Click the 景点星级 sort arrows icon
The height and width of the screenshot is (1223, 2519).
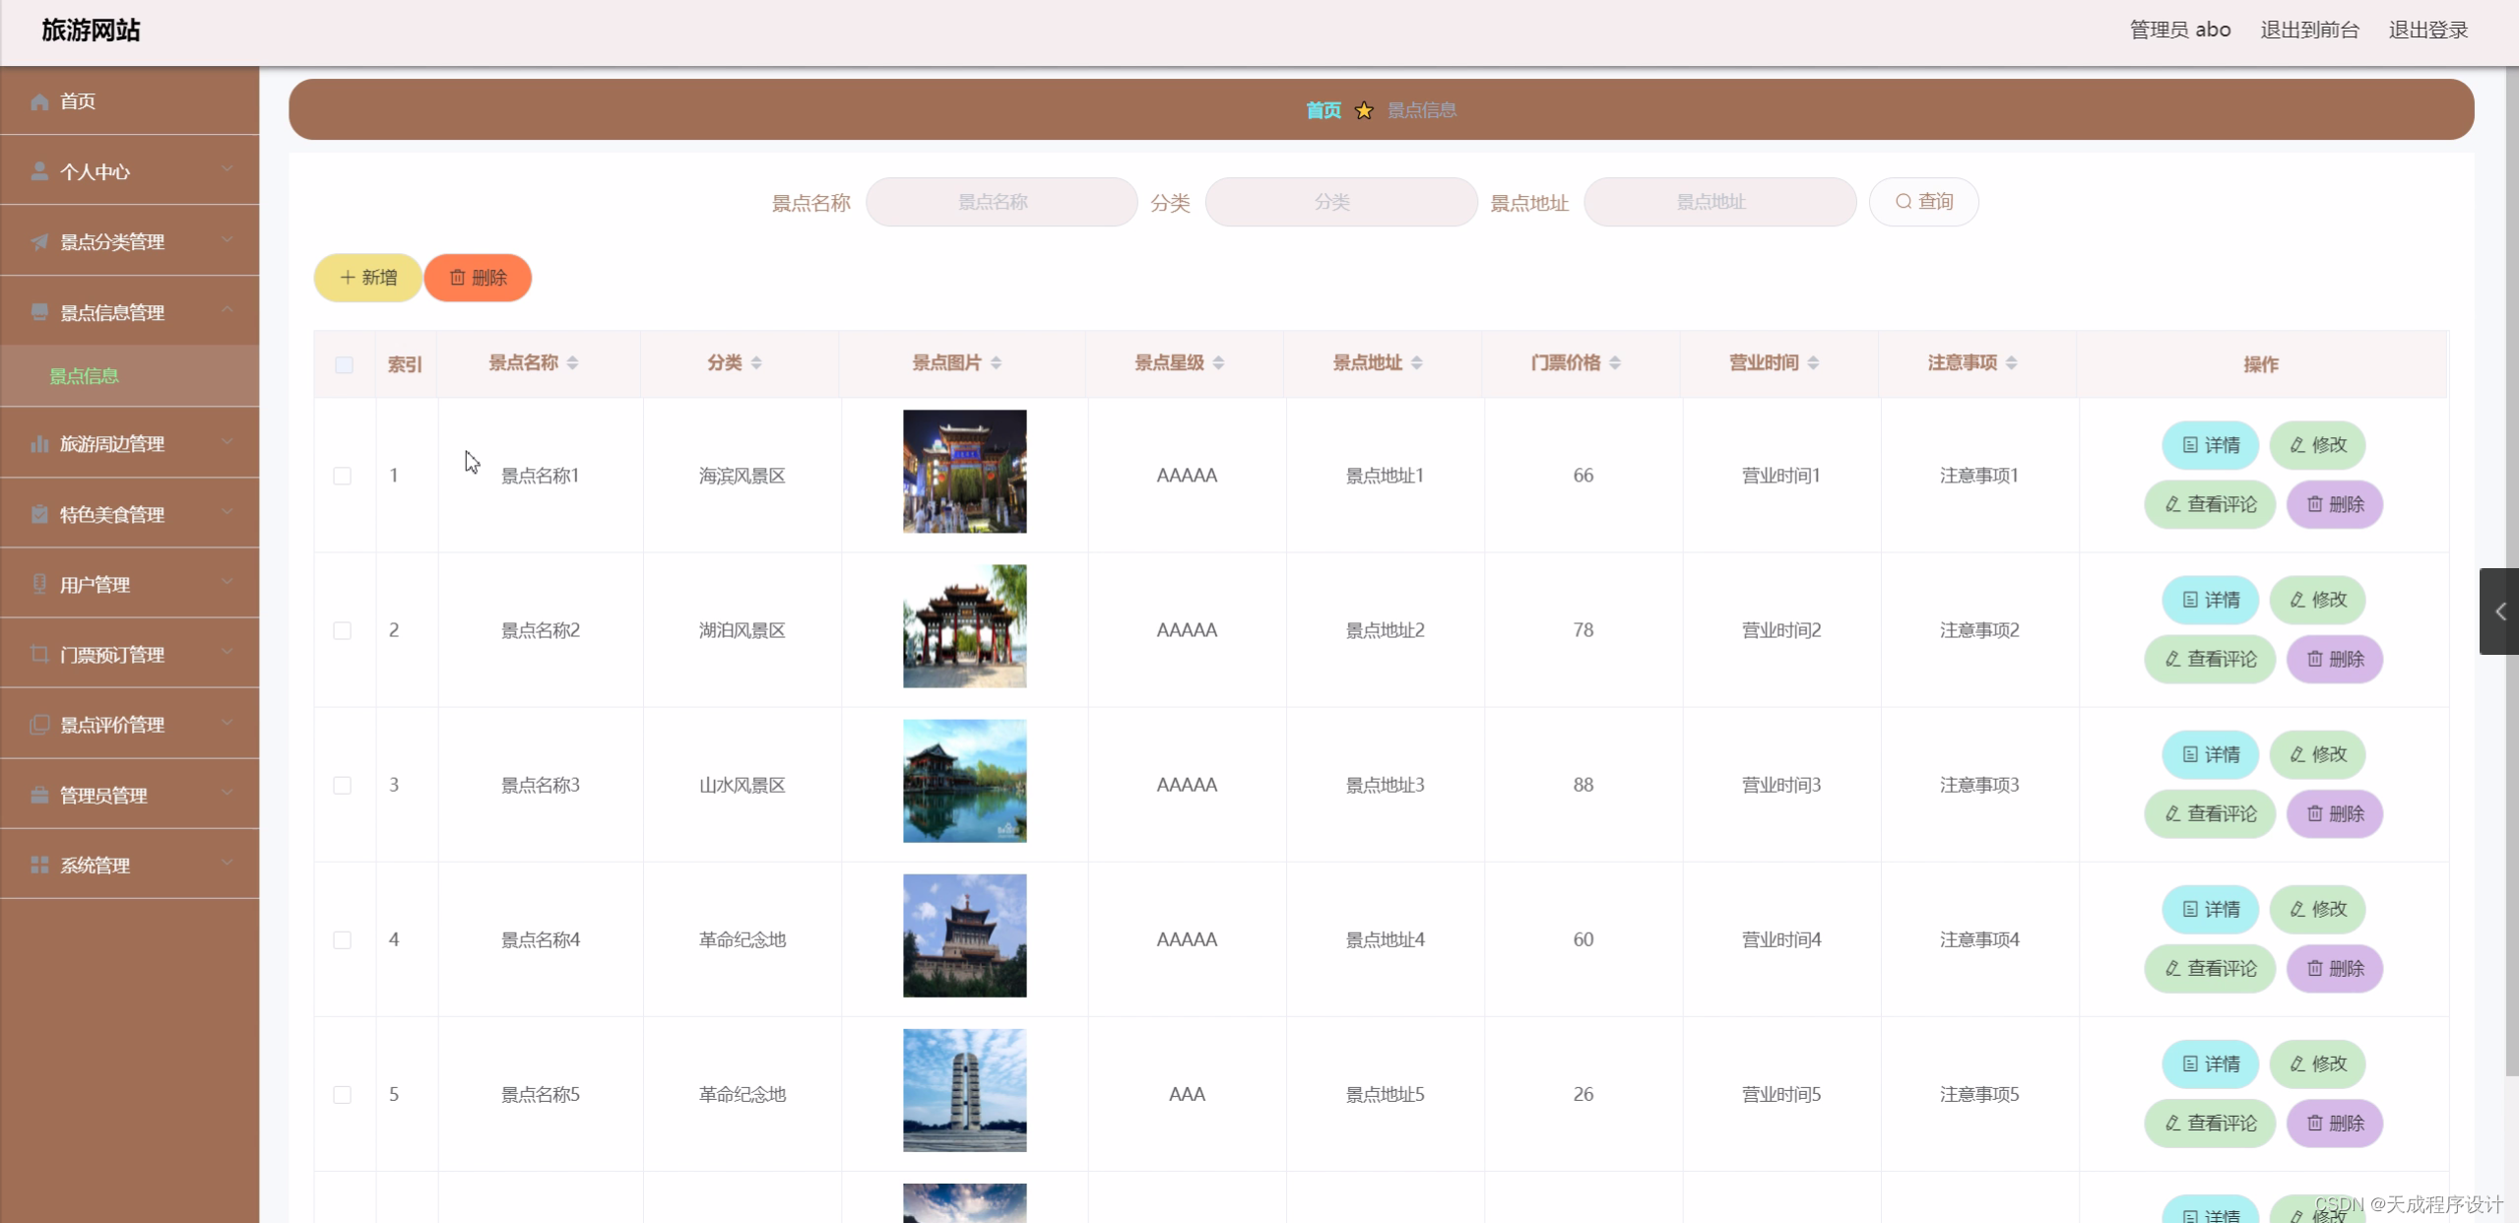[1218, 363]
